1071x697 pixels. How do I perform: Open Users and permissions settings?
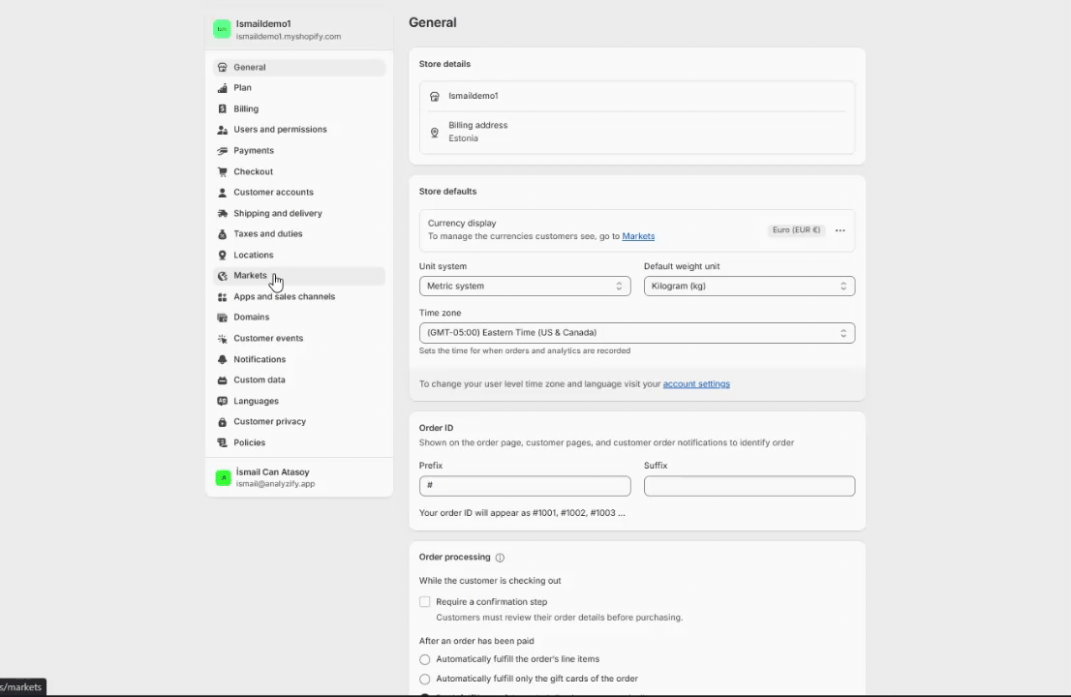[299, 130]
